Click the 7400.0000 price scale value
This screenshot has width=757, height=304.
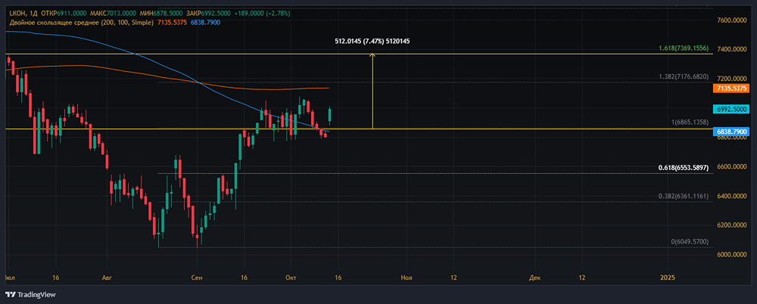(x=732, y=49)
